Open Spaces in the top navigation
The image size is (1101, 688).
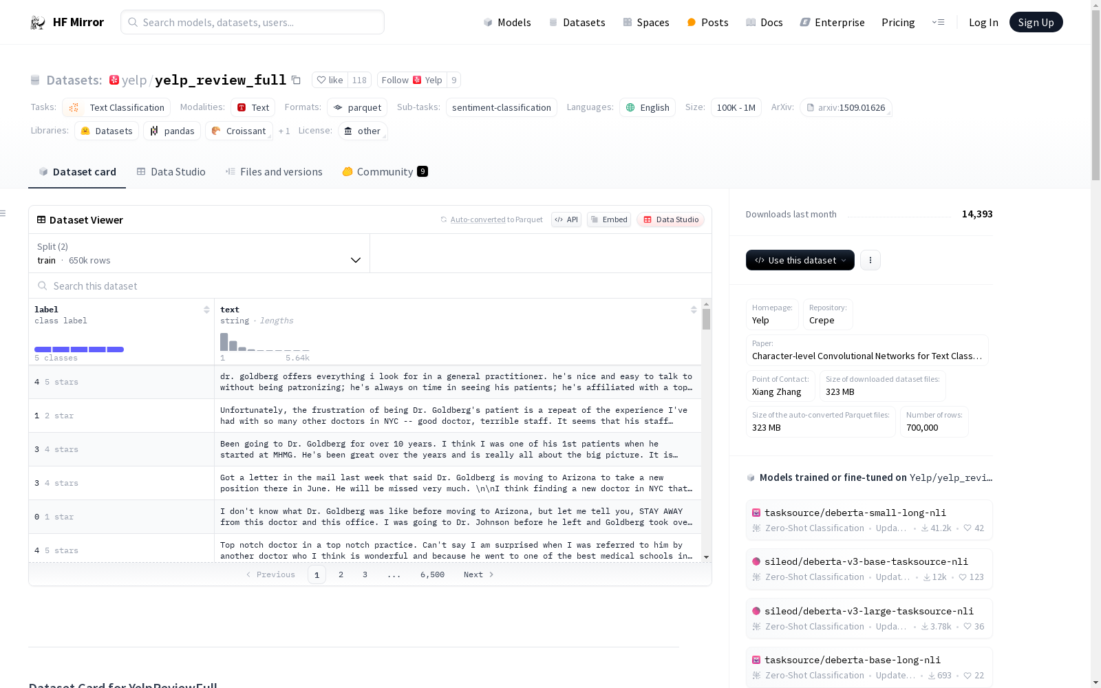click(x=646, y=22)
